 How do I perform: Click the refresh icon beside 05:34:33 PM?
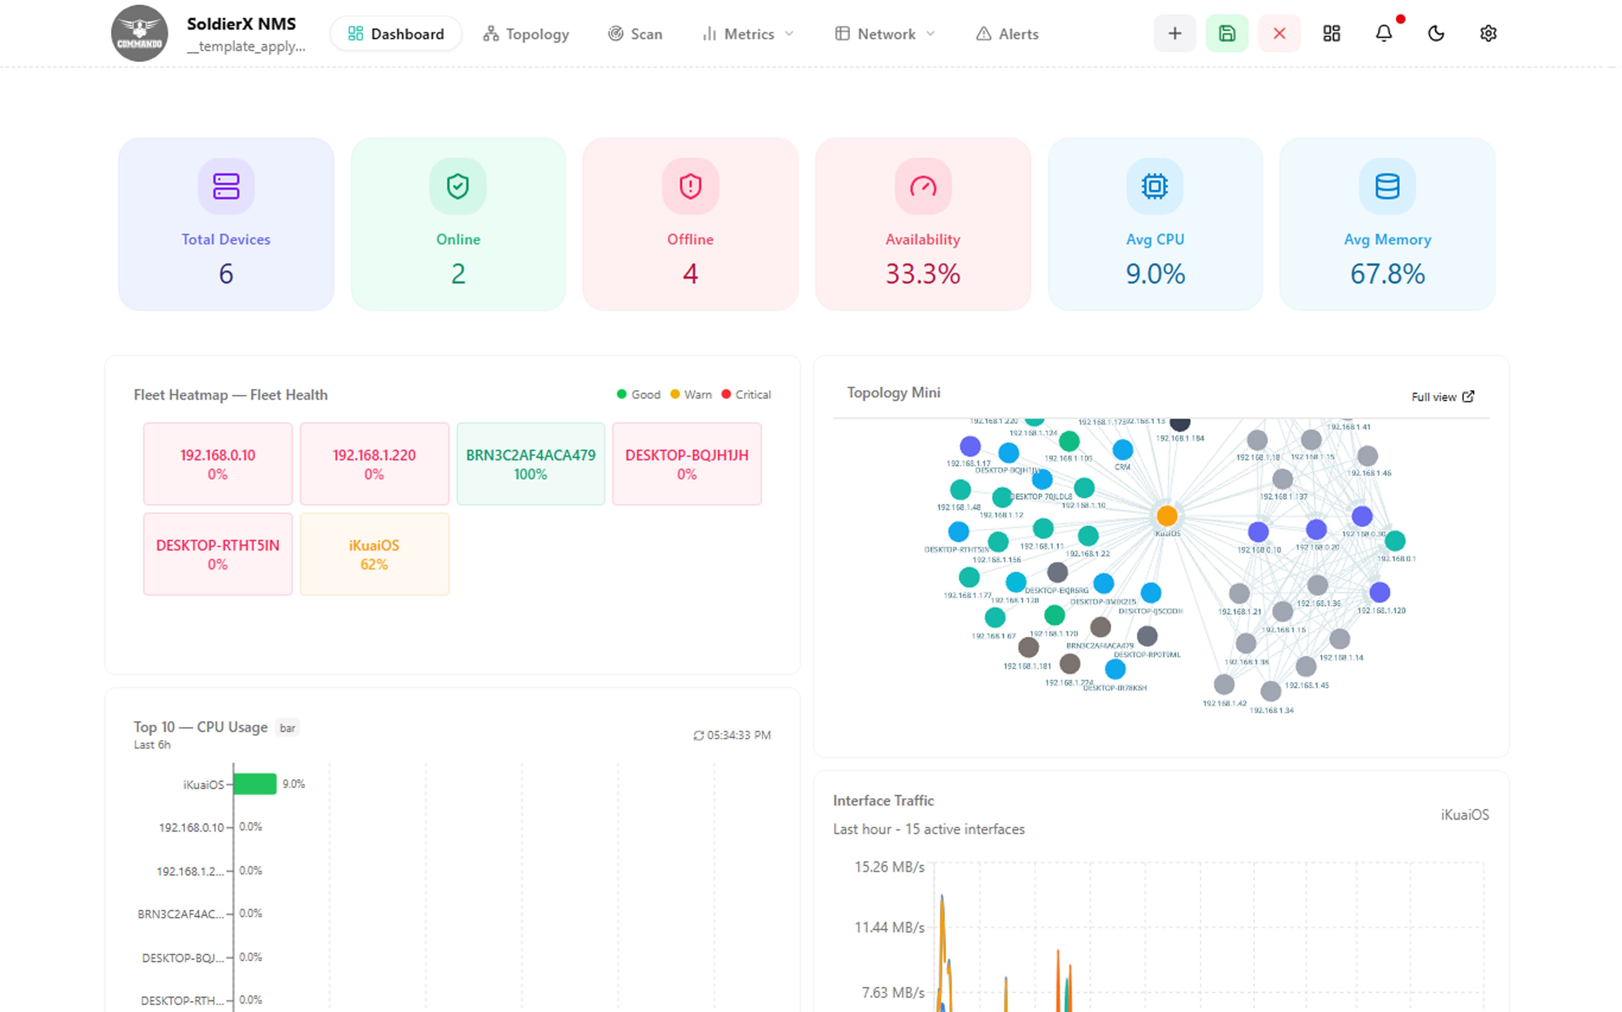pos(699,736)
